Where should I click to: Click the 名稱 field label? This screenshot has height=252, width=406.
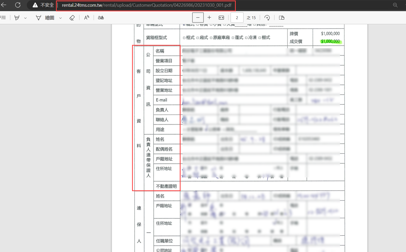coord(160,51)
